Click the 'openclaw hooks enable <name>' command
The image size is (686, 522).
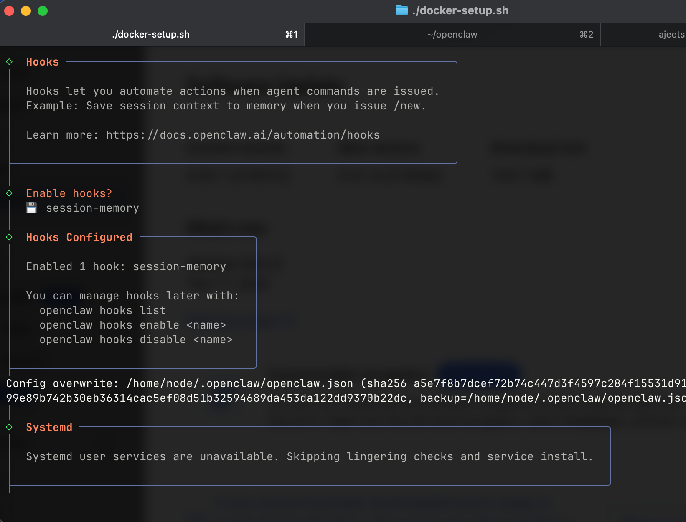pos(132,325)
